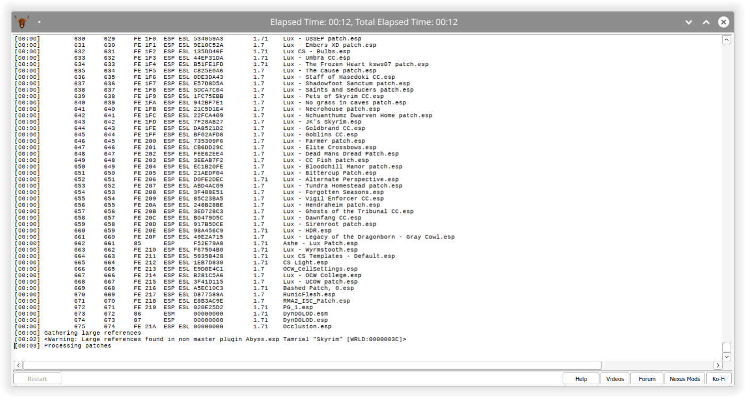Click the horizontal scrollbar thumb
This screenshot has height=397, width=745.
tap(312, 365)
